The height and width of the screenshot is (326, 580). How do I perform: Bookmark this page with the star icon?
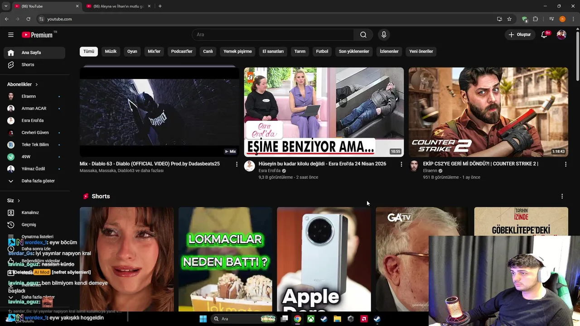pos(509,19)
